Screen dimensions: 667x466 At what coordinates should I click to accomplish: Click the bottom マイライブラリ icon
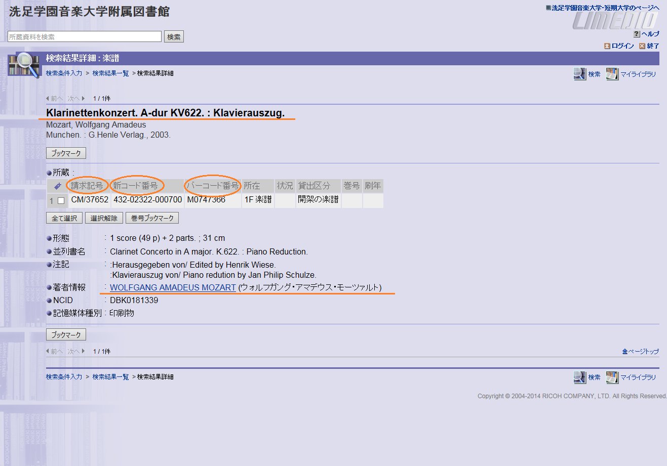pos(612,377)
